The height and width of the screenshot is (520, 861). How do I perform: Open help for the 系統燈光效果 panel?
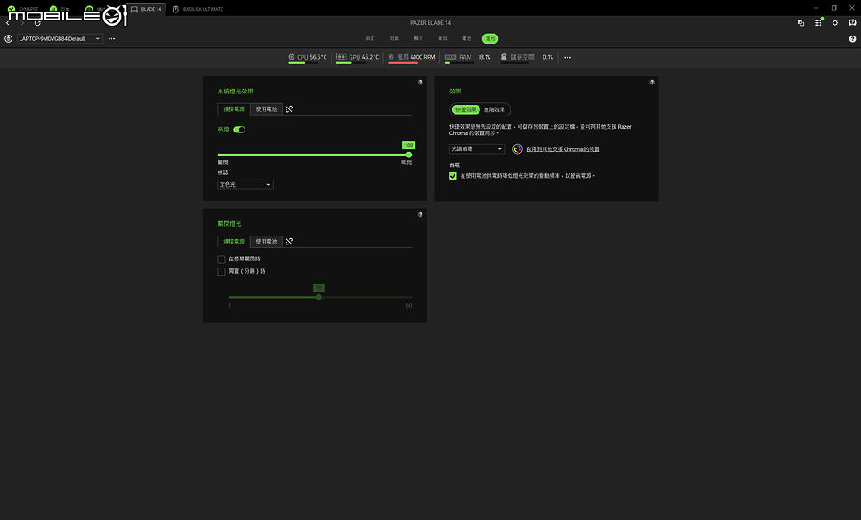pos(420,83)
